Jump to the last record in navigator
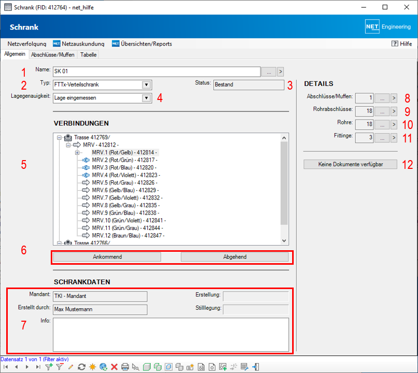418x373 pixels. [x=38, y=367]
